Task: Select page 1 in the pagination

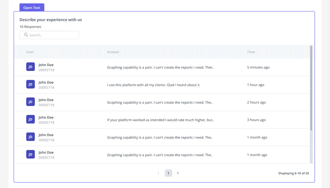Action: click(x=168, y=173)
